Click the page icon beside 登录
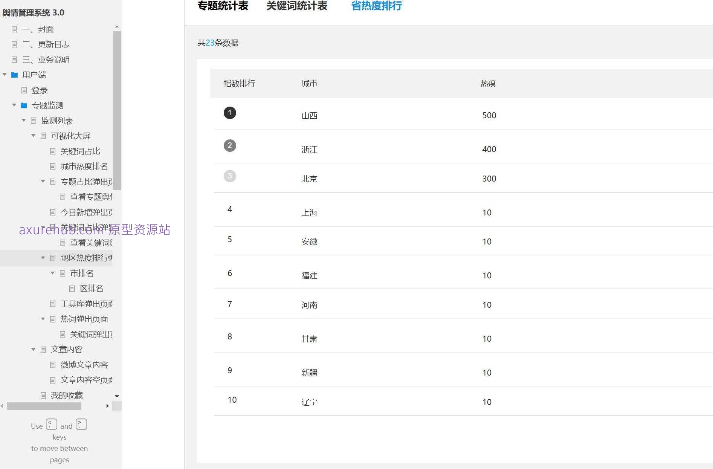 tap(24, 90)
